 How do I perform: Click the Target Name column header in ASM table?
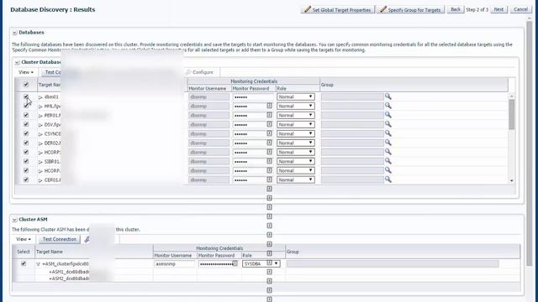50,252
